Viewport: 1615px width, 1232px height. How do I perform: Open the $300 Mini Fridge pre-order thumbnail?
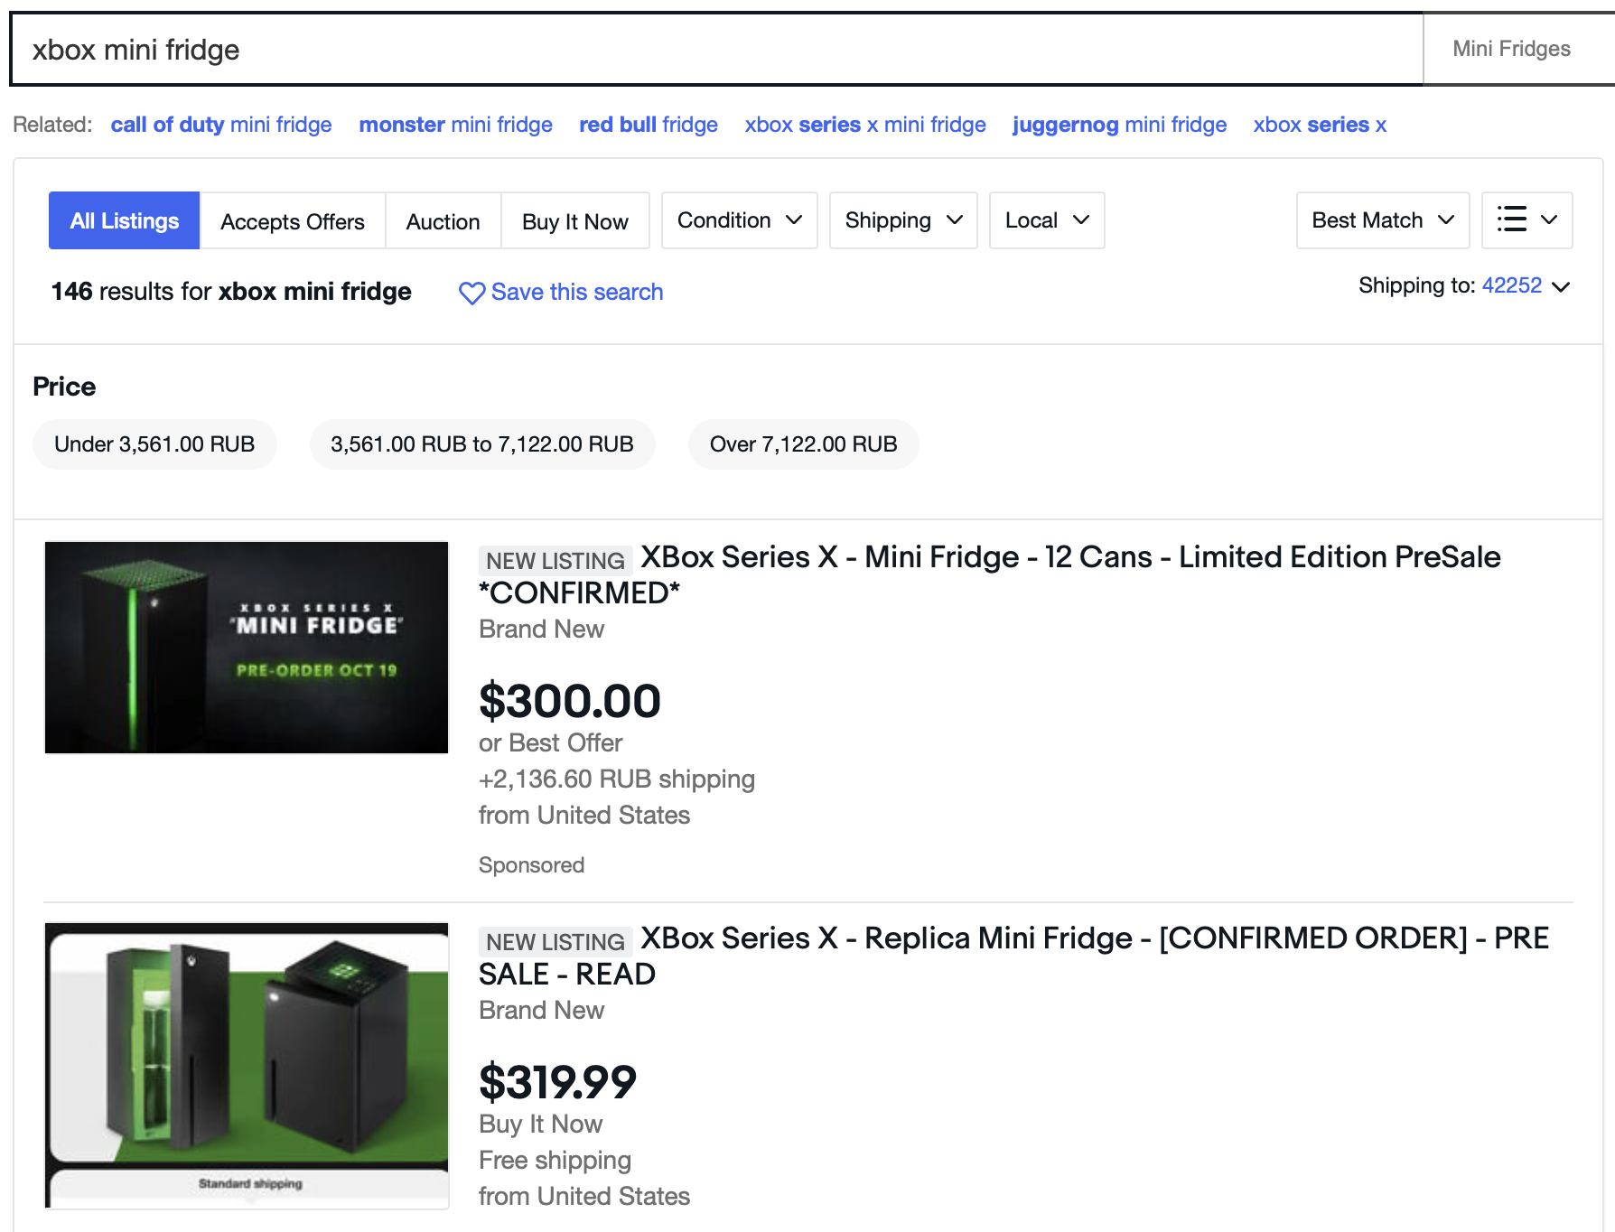(x=247, y=648)
